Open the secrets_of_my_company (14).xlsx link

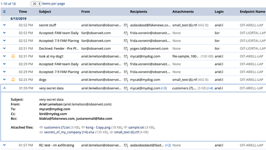click(69, 132)
